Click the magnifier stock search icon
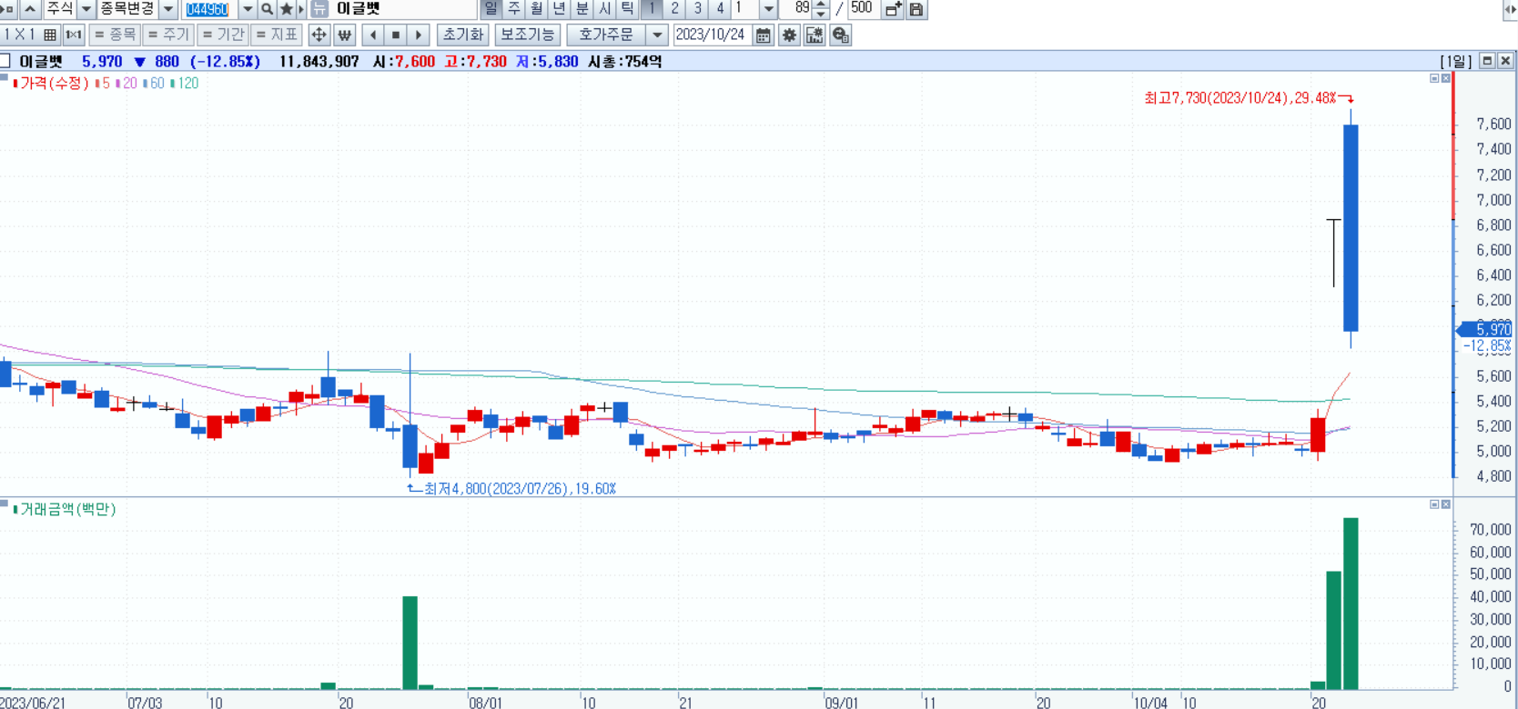1518x709 pixels. [268, 9]
